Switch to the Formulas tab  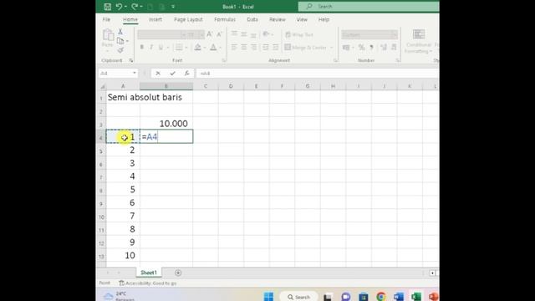pyautogui.click(x=225, y=19)
